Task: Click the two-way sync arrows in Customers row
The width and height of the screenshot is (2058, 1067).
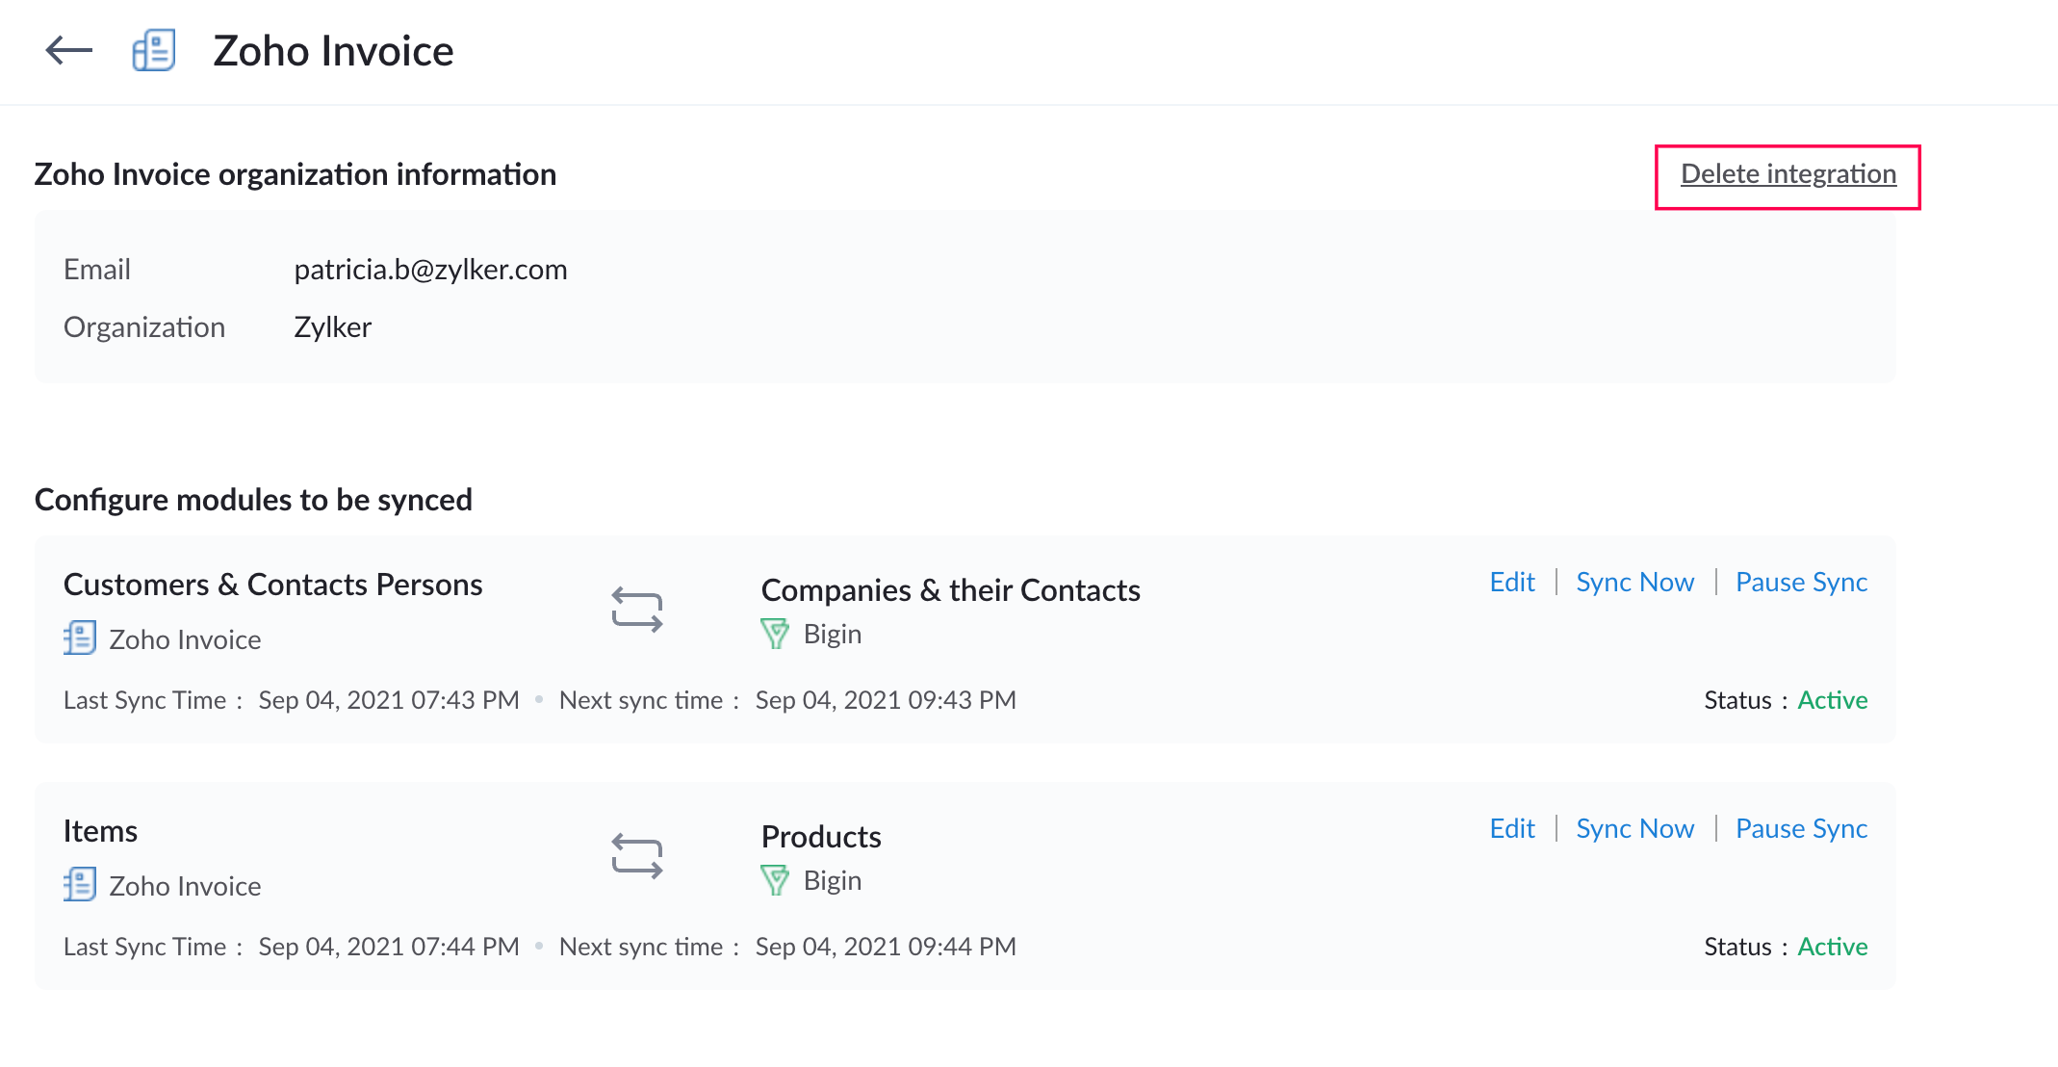Action: click(x=637, y=611)
